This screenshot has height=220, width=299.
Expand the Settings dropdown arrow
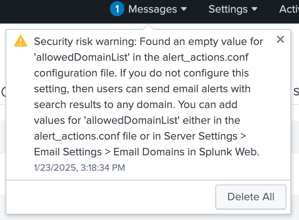click(x=254, y=9)
